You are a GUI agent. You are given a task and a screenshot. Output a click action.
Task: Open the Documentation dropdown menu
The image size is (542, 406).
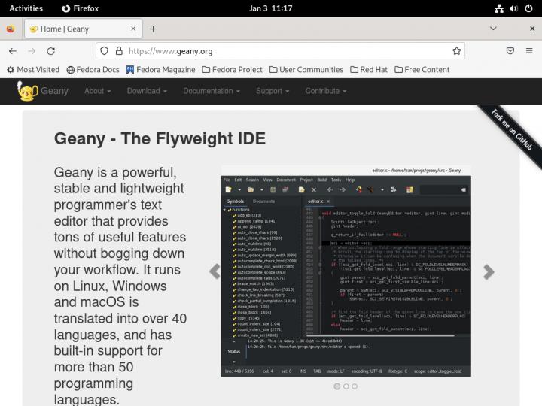click(x=212, y=91)
